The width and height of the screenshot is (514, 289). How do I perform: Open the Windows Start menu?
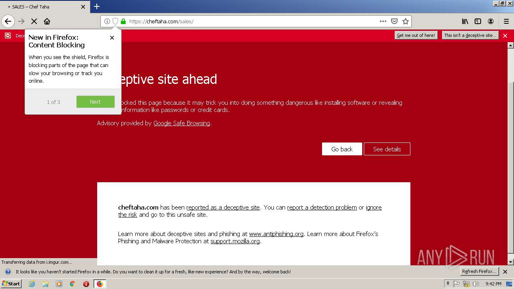(11, 284)
